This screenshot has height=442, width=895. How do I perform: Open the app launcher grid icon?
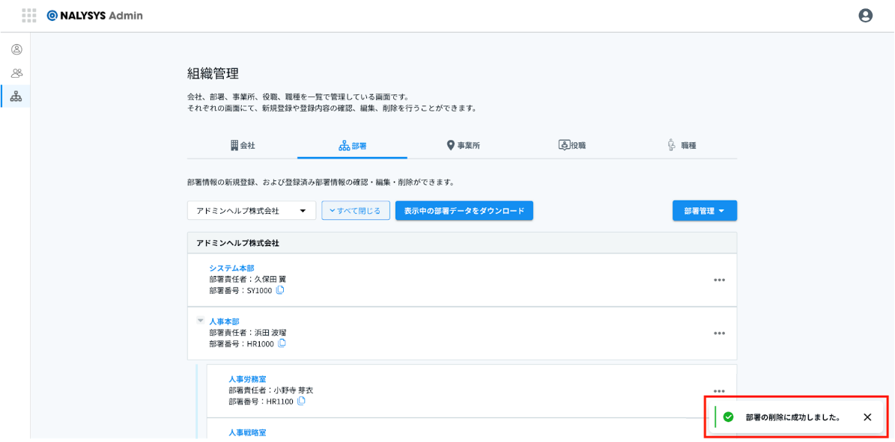(x=28, y=16)
